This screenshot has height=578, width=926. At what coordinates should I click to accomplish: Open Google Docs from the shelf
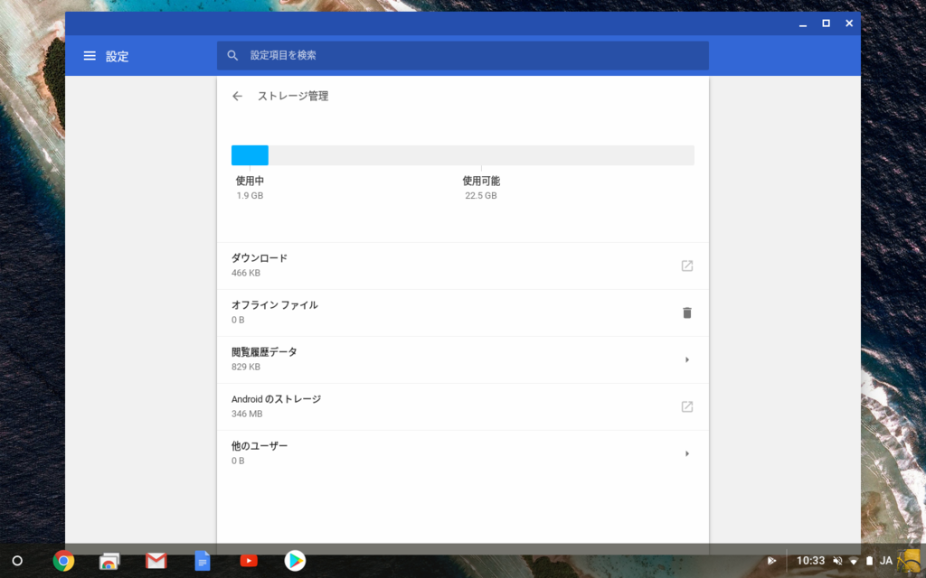coord(203,561)
